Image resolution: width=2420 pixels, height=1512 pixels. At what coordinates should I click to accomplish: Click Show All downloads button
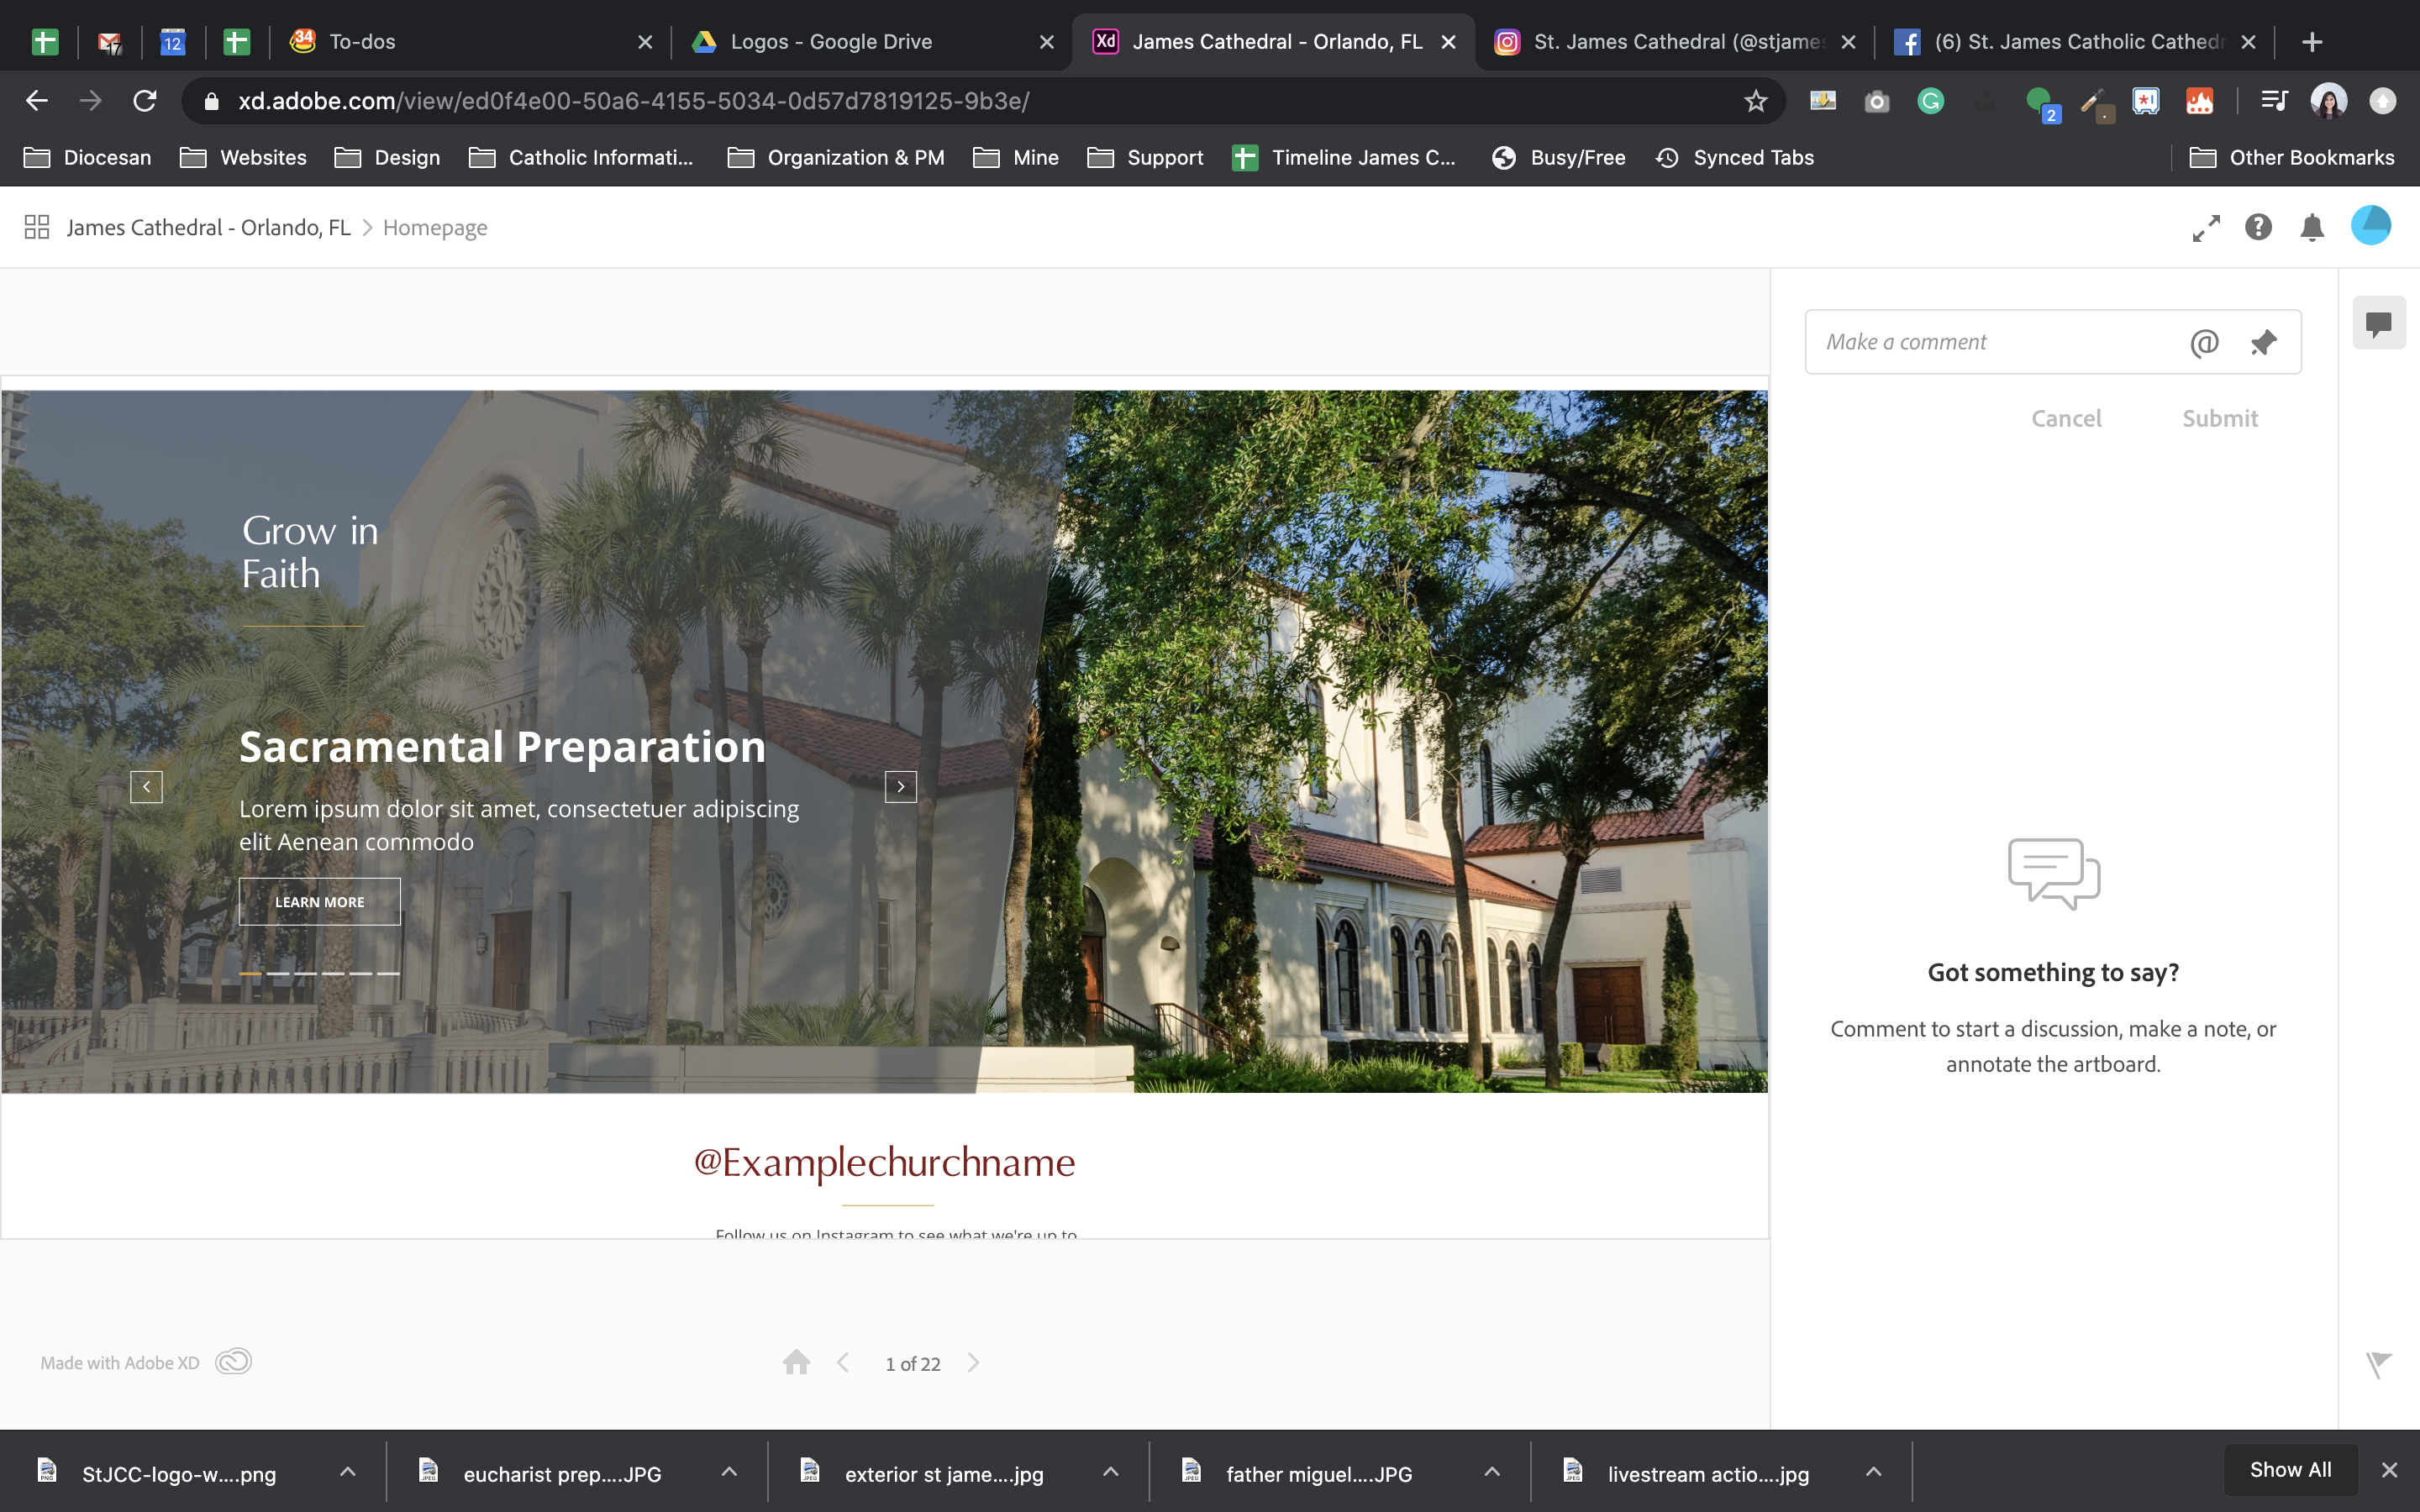pyautogui.click(x=2290, y=1470)
